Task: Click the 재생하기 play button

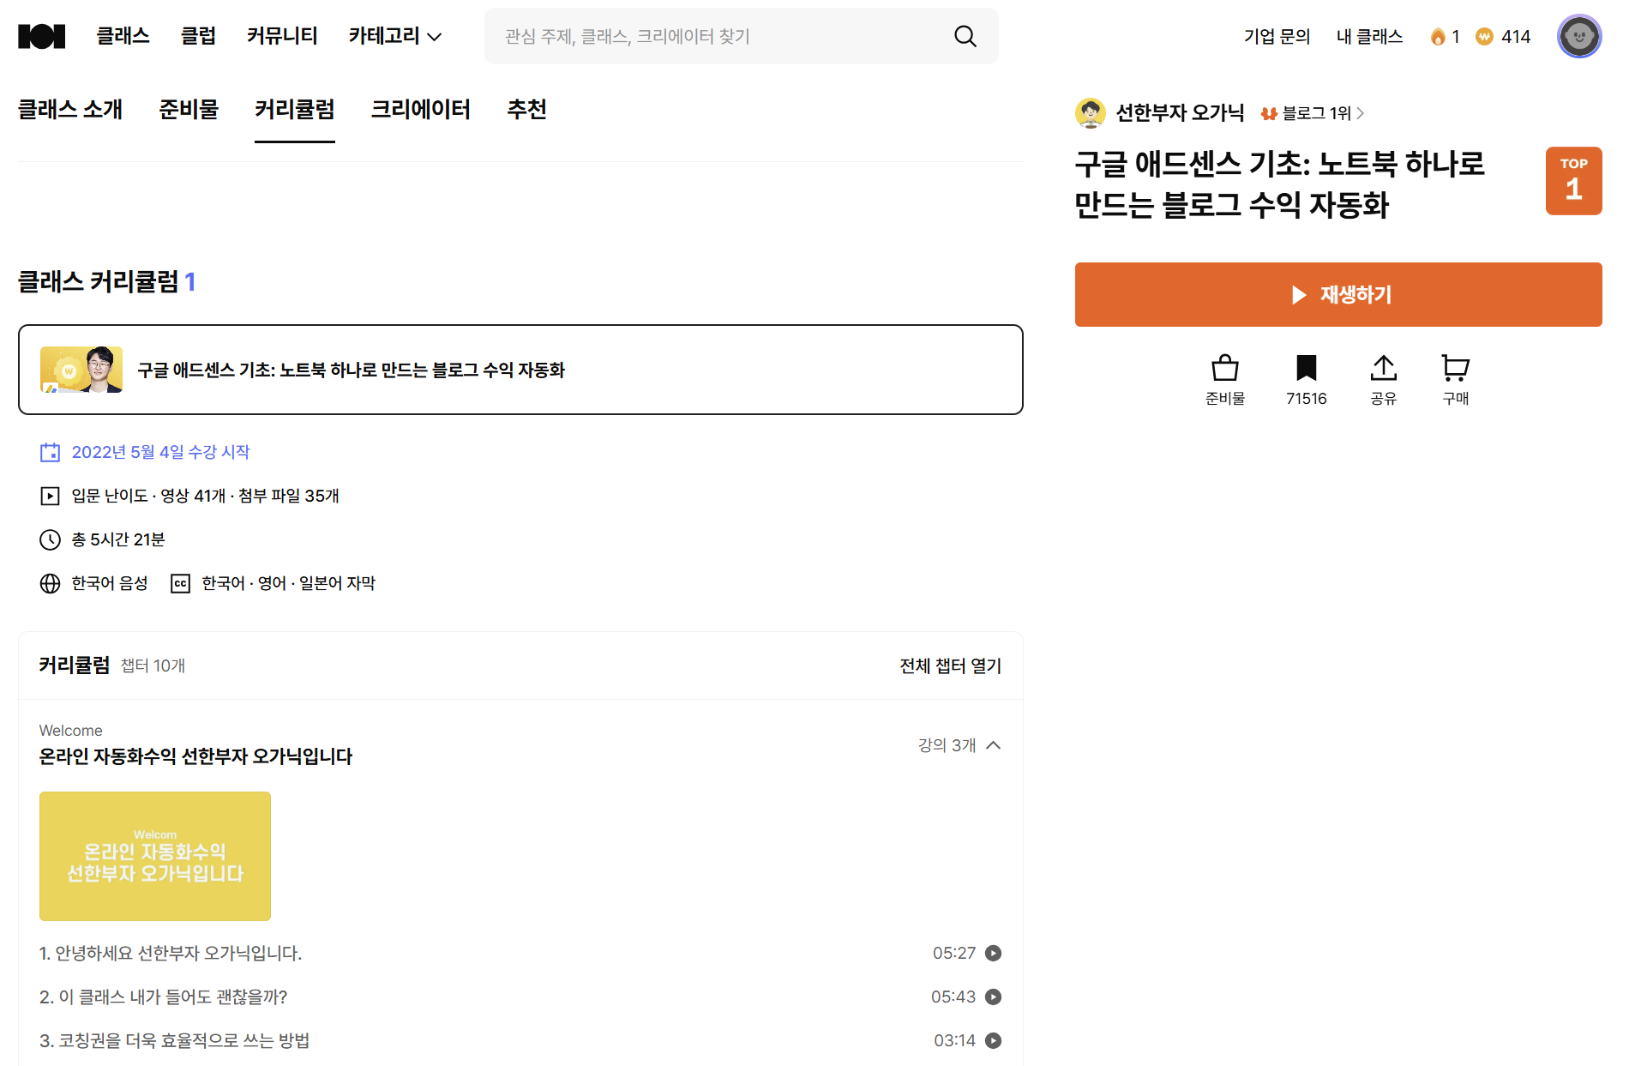Action: pyautogui.click(x=1338, y=294)
